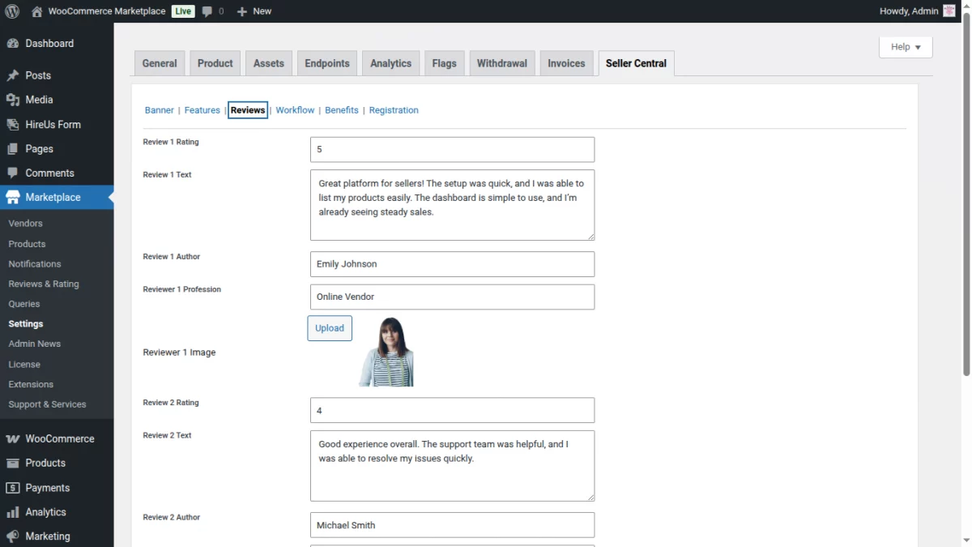
Task: Open Payments in the sidebar
Action: tap(47, 488)
